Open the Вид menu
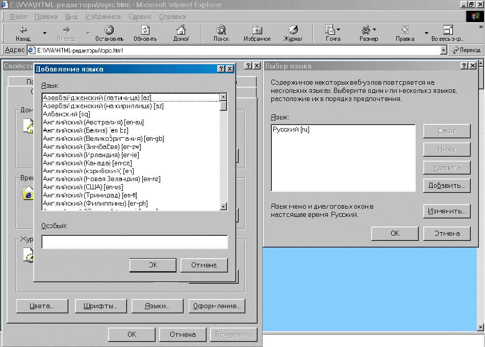The height and width of the screenshot is (347, 485). point(71,16)
